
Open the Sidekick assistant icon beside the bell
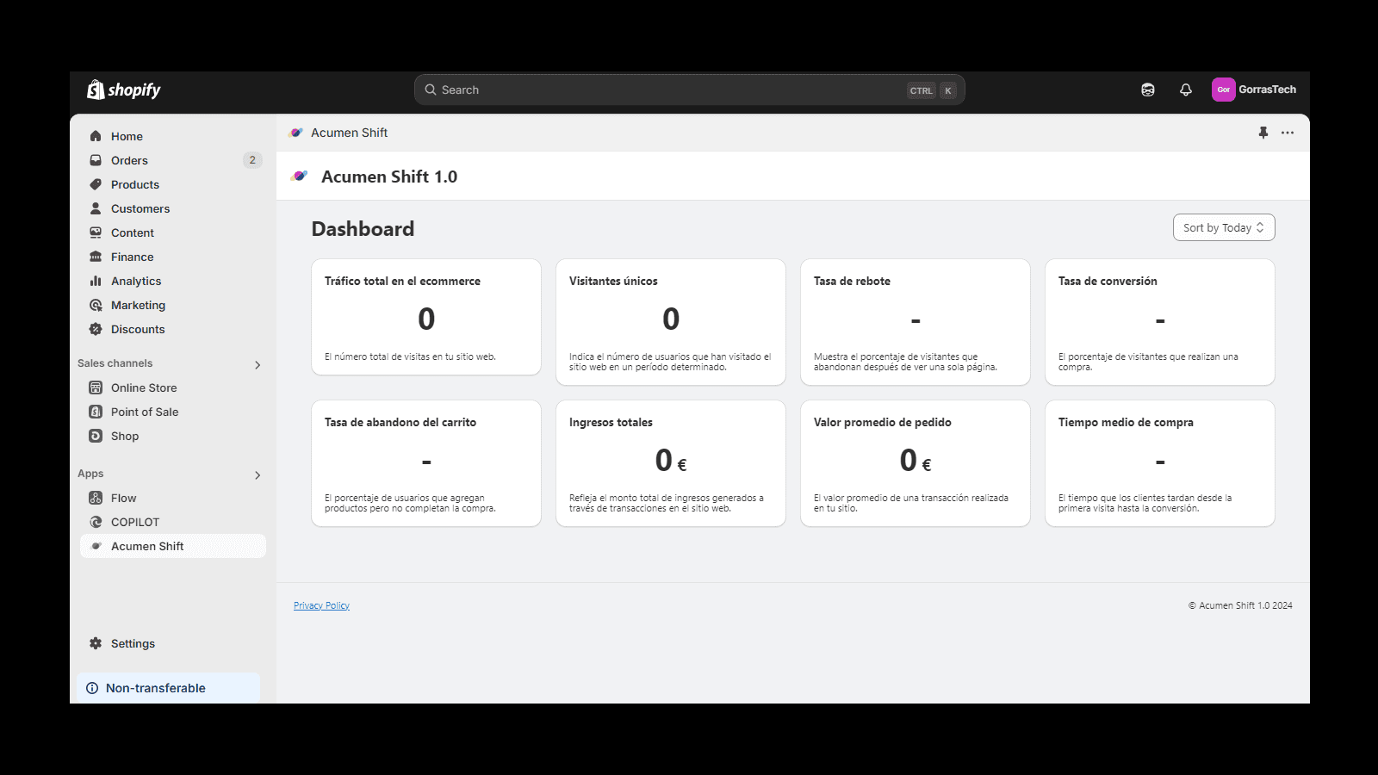coord(1148,90)
